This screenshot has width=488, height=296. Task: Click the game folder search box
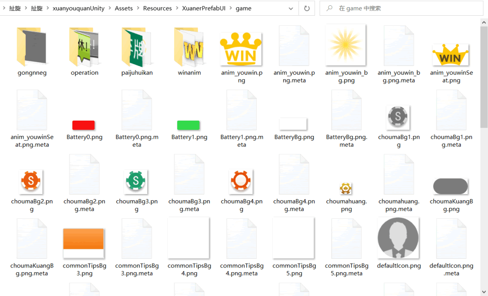[x=405, y=9]
